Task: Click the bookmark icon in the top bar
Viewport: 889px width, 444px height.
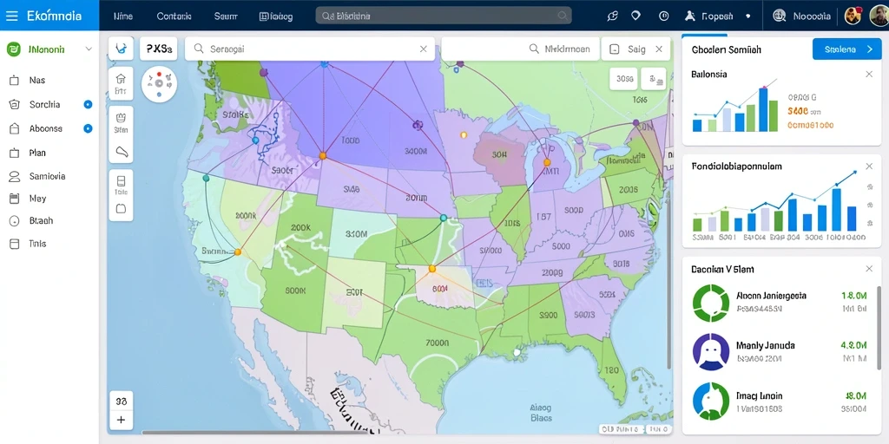Action: click(x=635, y=16)
